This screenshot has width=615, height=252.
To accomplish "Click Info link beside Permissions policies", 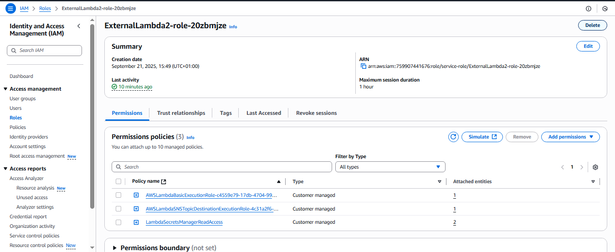I will 190,137.
